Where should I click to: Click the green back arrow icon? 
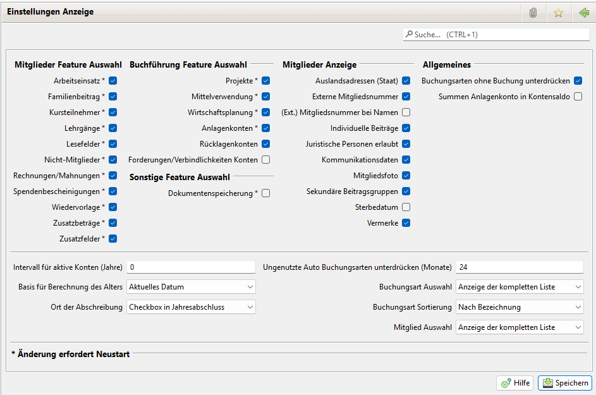tap(583, 13)
